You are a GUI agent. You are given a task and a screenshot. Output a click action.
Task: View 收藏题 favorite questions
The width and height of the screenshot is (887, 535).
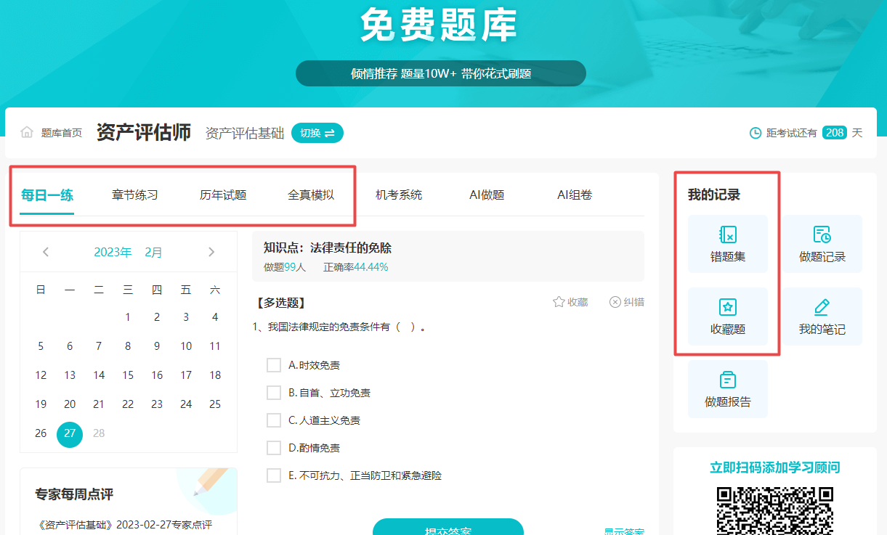(x=727, y=316)
